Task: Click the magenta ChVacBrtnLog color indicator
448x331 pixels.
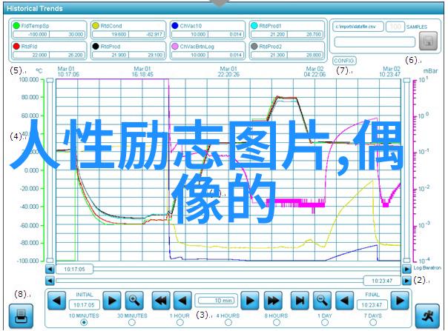Action: pyautogui.click(x=175, y=46)
